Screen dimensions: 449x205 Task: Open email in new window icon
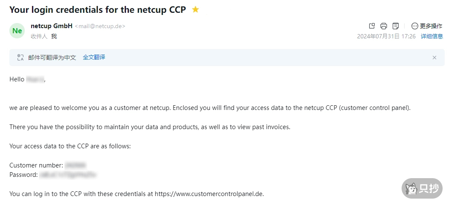pyautogui.click(x=372, y=26)
